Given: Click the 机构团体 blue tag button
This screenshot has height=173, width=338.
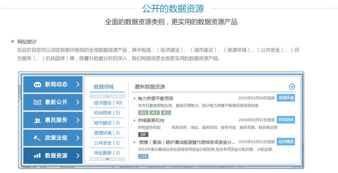Looking at the screenshot, I should [286, 119].
